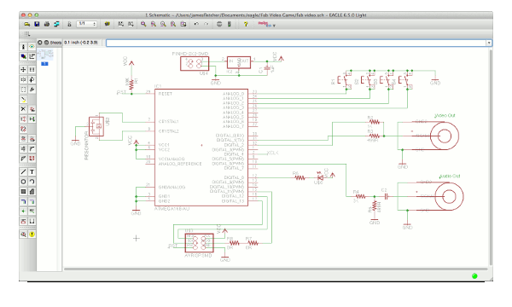Image resolution: width=512 pixels, height=307 pixels.
Task: Click the 'Audio Out' label
Action: pos(450,177)
